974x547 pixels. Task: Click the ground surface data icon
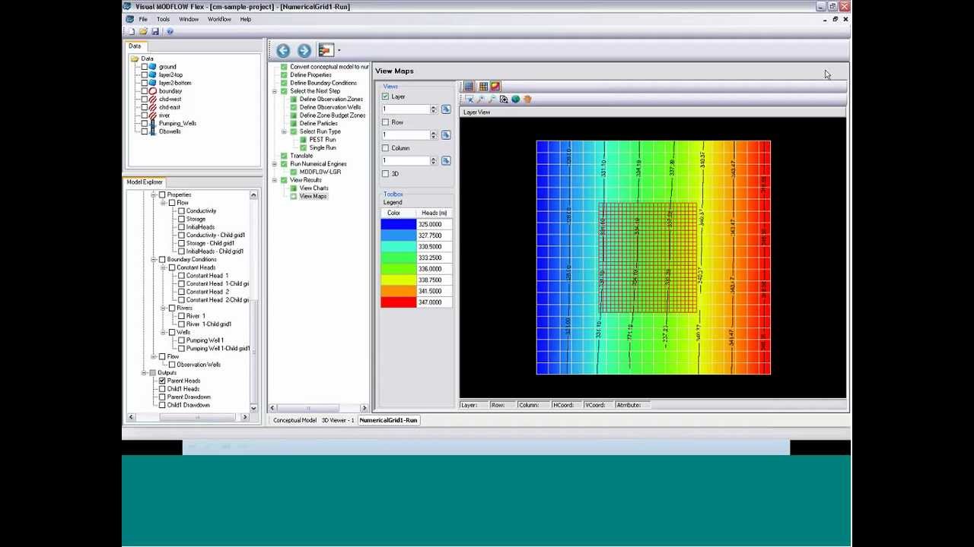click(x=153, y=67)
